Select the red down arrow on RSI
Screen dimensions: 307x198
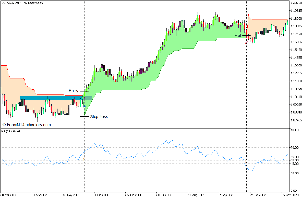246,161
